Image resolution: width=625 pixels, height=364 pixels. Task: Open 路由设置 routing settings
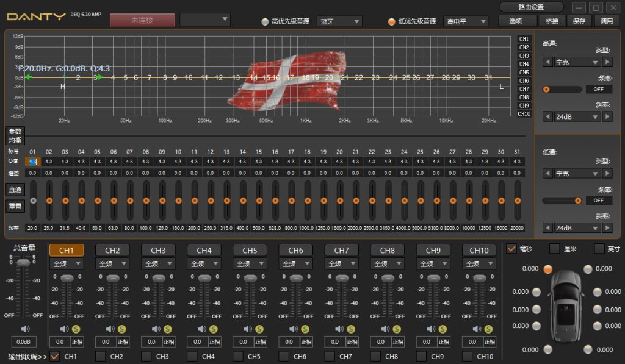pyautogui.click(x=531, y=7)
